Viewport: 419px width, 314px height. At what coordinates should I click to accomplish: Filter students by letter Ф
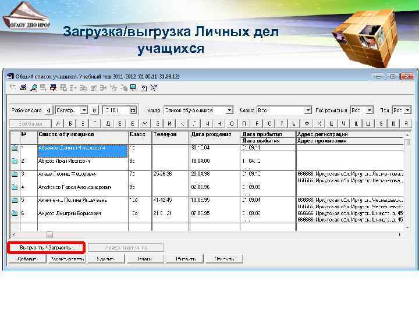(307, 124)
